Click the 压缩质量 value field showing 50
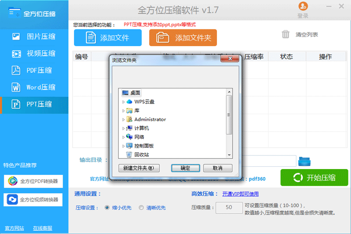 (x=229, y=208)
